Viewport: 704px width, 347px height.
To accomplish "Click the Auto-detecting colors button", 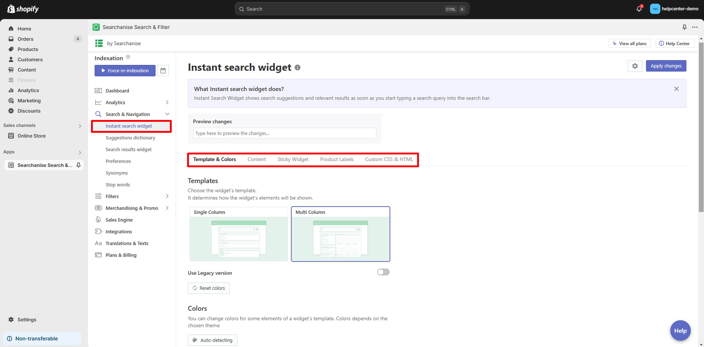I will tap(212, 340).
